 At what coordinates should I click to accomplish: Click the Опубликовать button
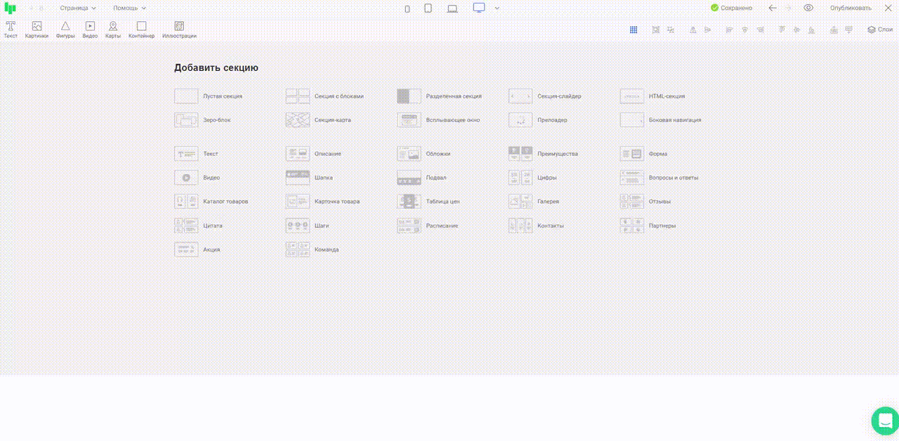click(851, 8)
